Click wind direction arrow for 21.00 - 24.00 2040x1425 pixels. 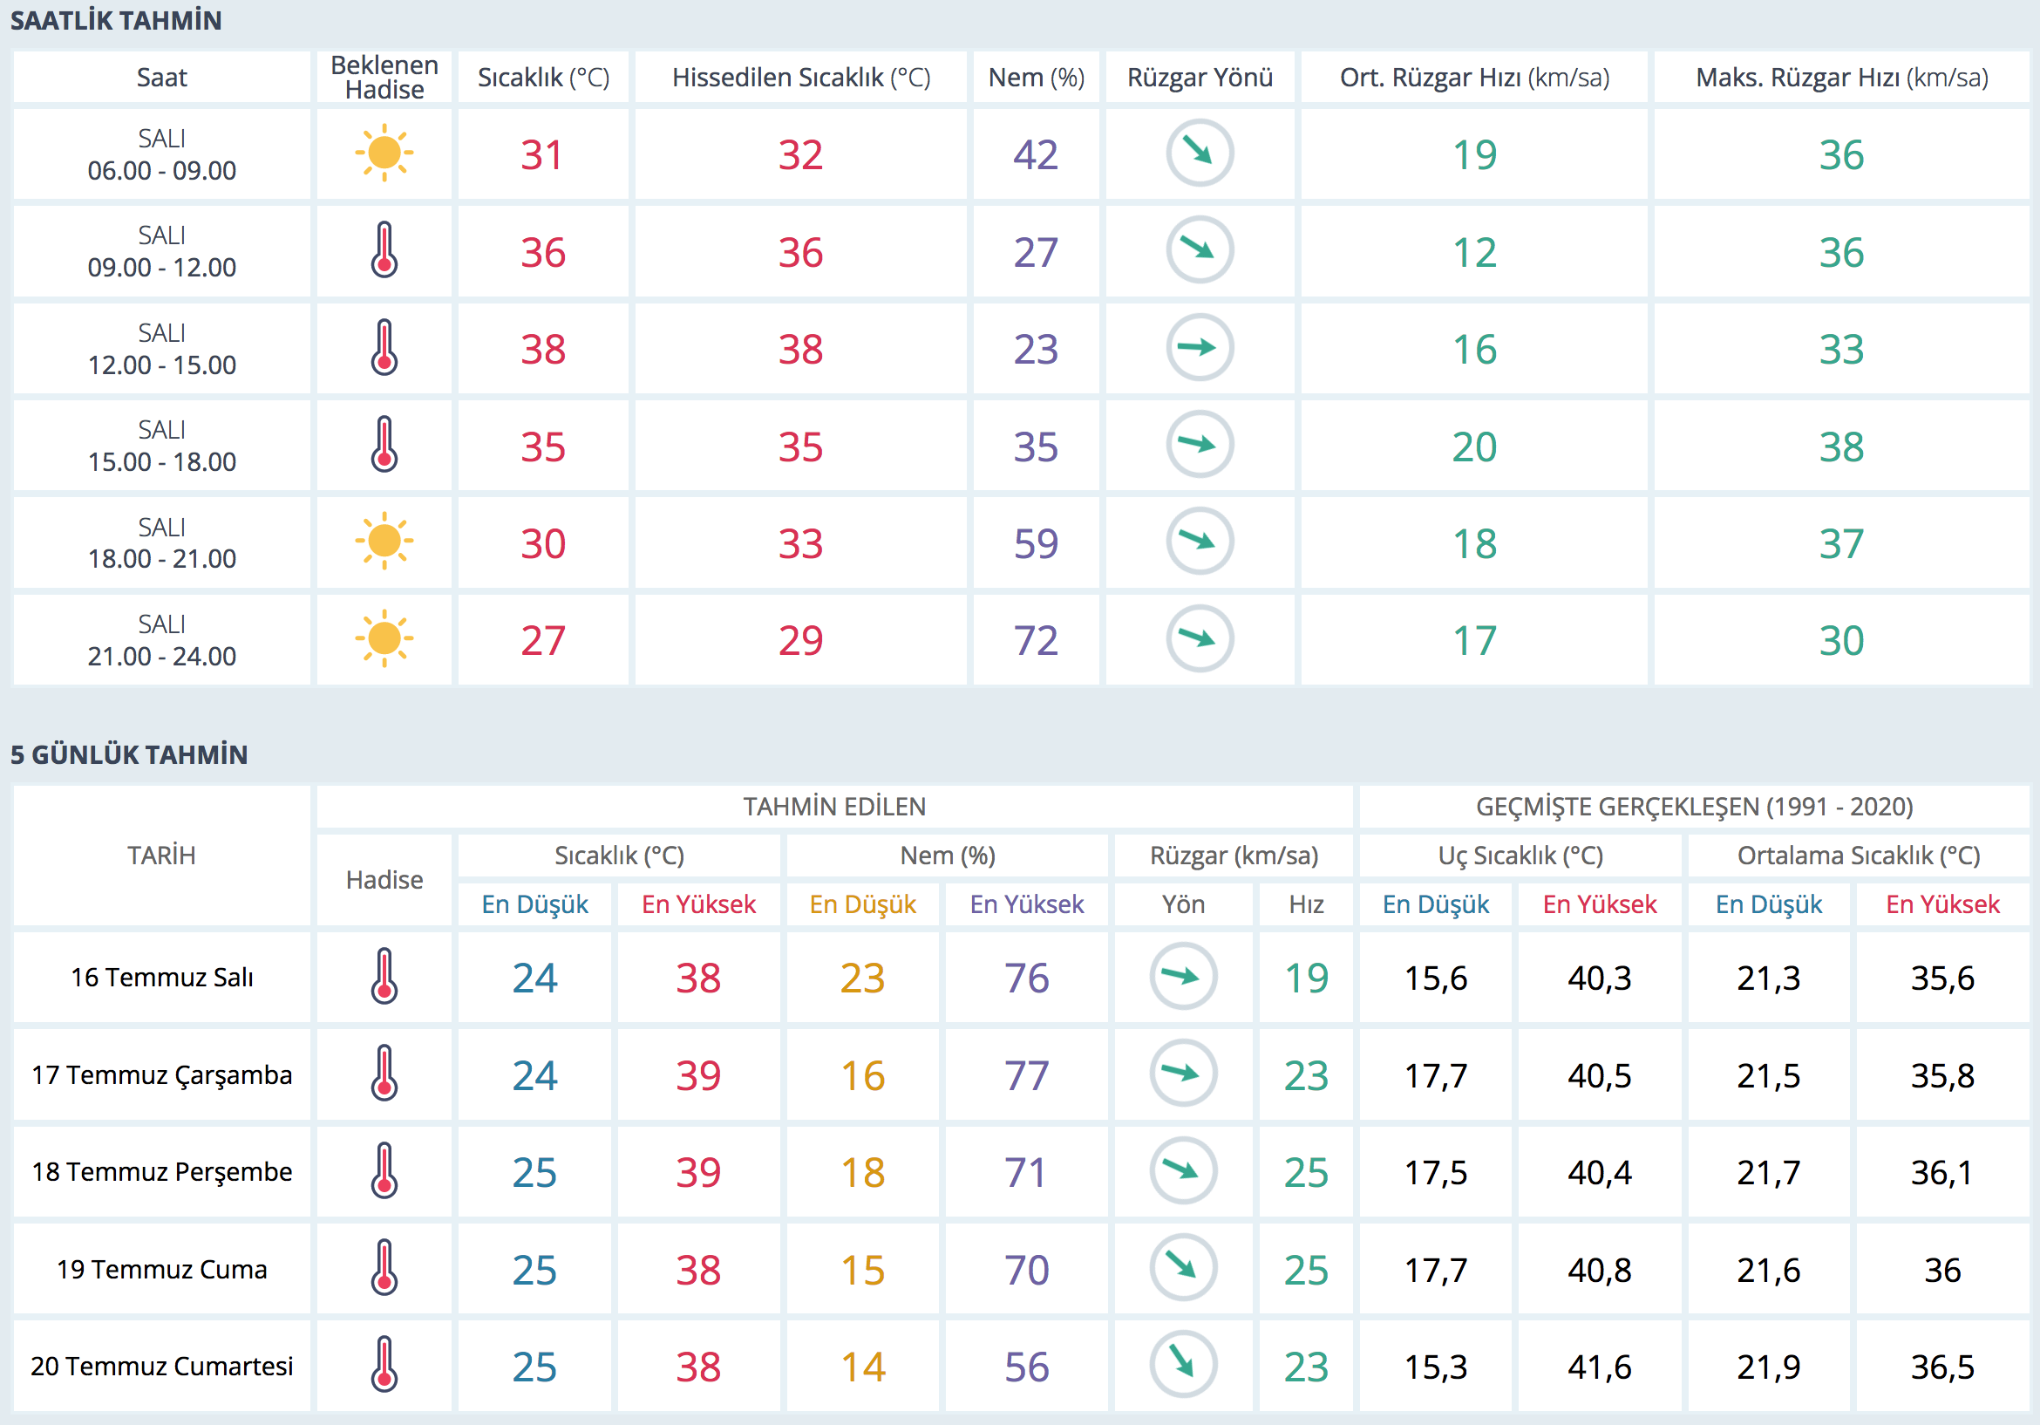coord(1200,638)
